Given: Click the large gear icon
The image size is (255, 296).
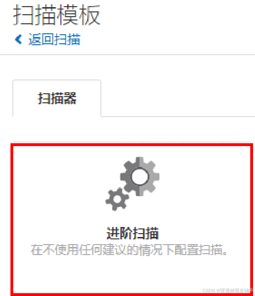Looking at the screenshot, I should [x=140, y=177].
